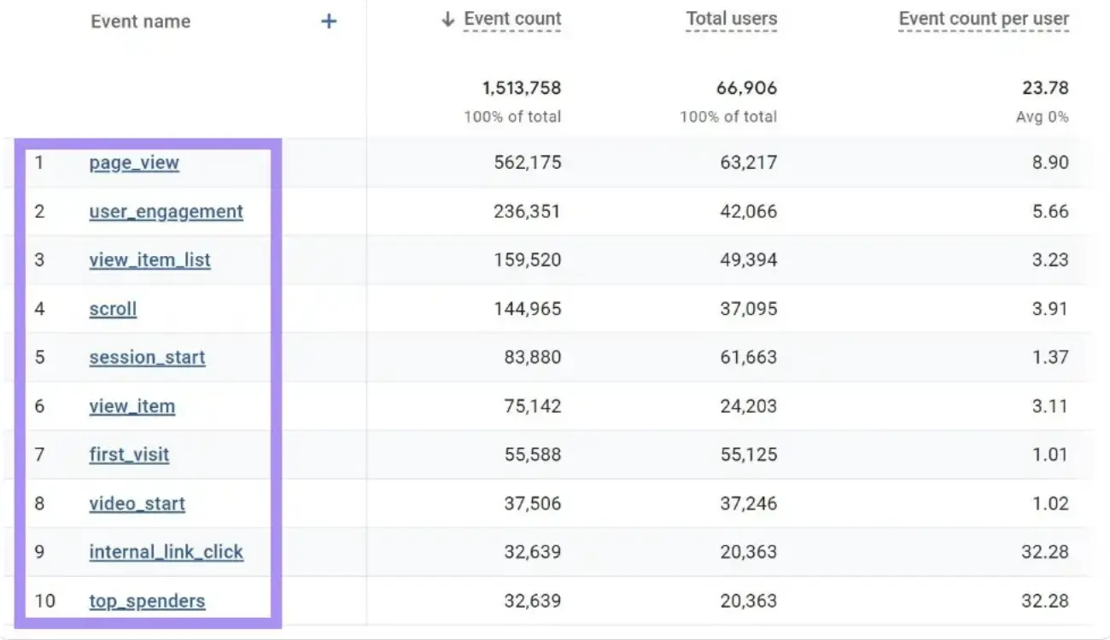Open the user_engagement event details
1110x640 pixels.
pos(166,211)
